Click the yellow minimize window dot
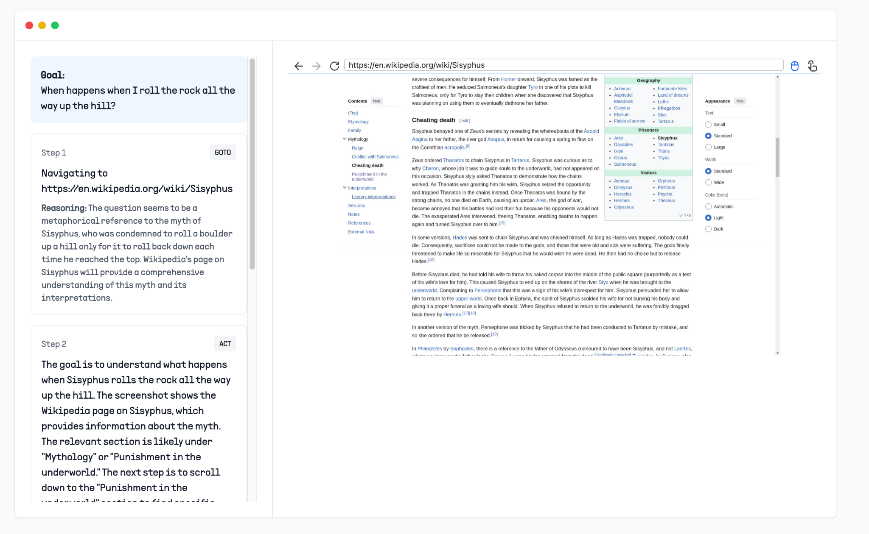 pos(42,25)
